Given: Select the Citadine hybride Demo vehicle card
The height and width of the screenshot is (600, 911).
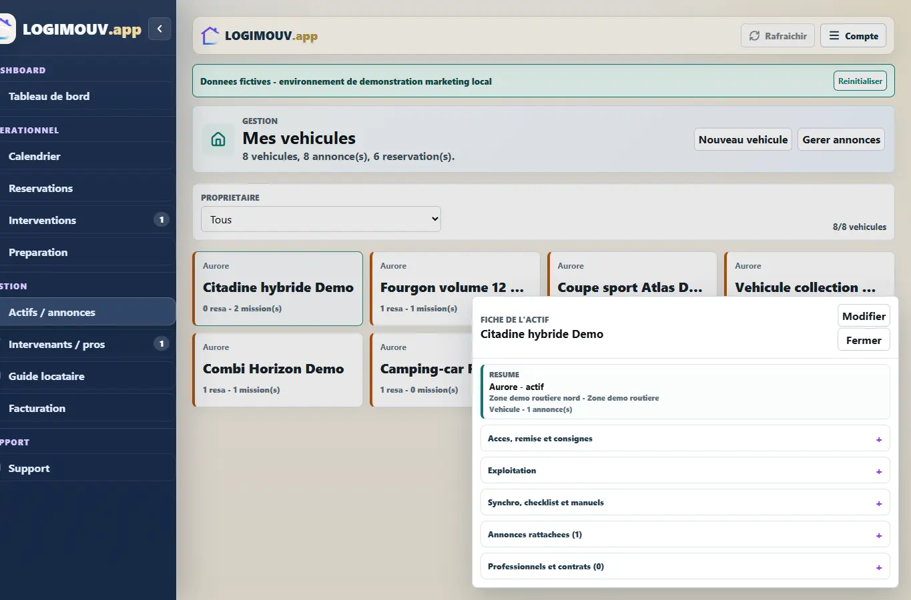Looking at the screenshot, I should pyautogui.click(x=278, y=288).
